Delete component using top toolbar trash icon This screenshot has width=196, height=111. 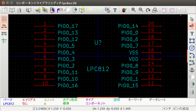tap(19, 10)
